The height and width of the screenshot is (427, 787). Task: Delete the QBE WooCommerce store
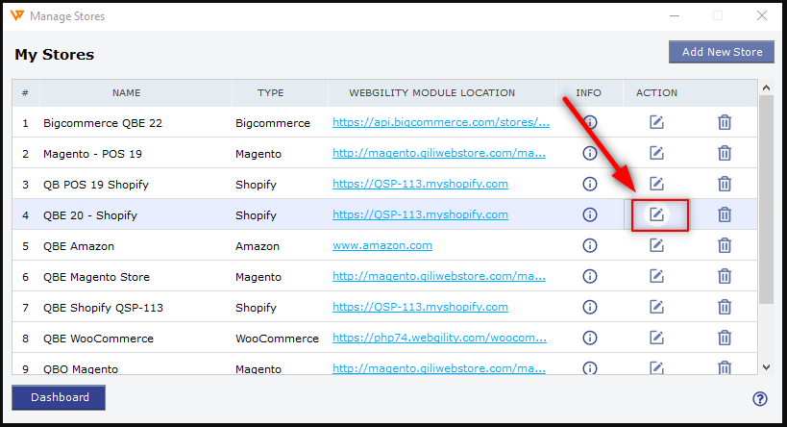click(x=725, y=338)
